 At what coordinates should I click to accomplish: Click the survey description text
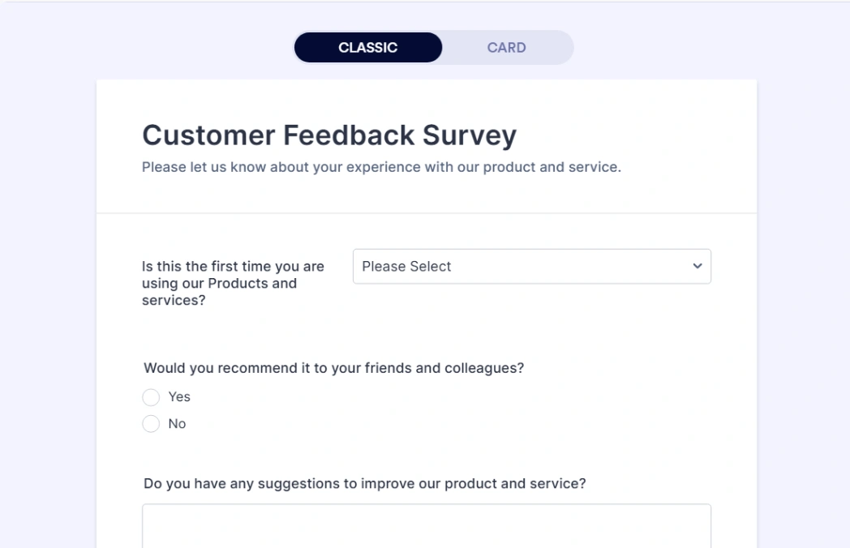pyautogui.click(x=380, y=167)
